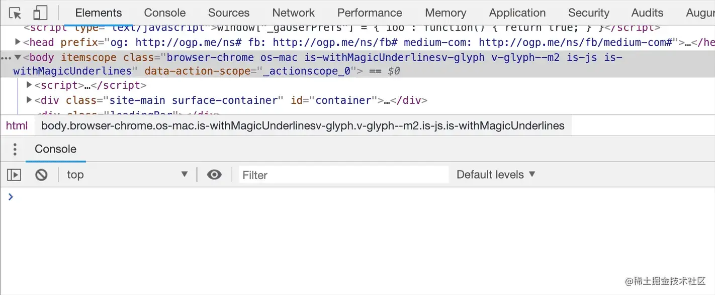Expand the head element node
Viewport: 715px width, 295px height.
(18, 42)
